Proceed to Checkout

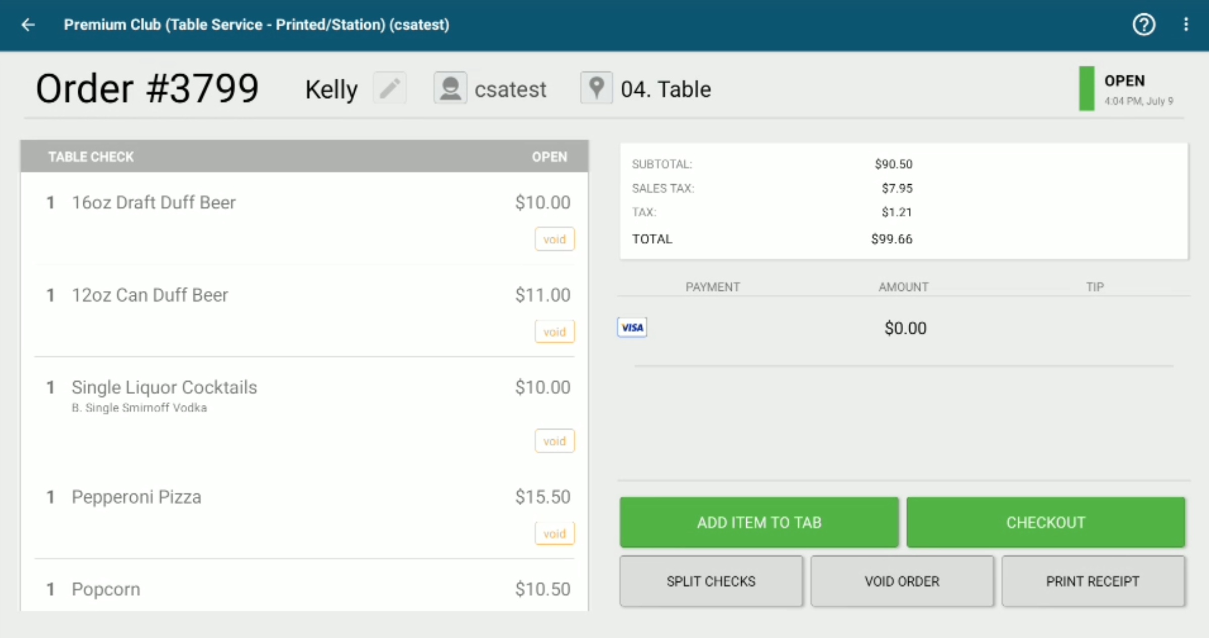(1046, 522)
